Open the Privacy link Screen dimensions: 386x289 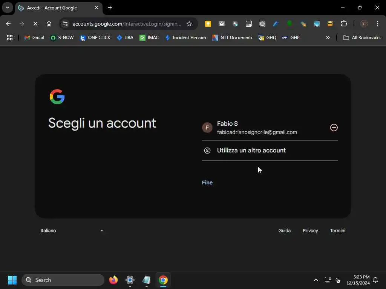pos(310,231)
